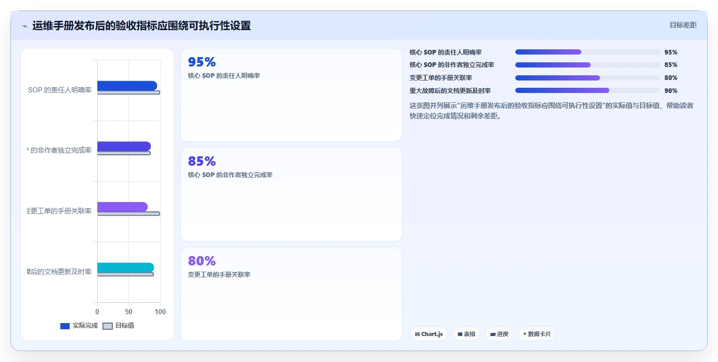This screenshot has height=362, width=718.
Task: Click 变更工单的手册关联率 card caption
Action: coord(219,274)
